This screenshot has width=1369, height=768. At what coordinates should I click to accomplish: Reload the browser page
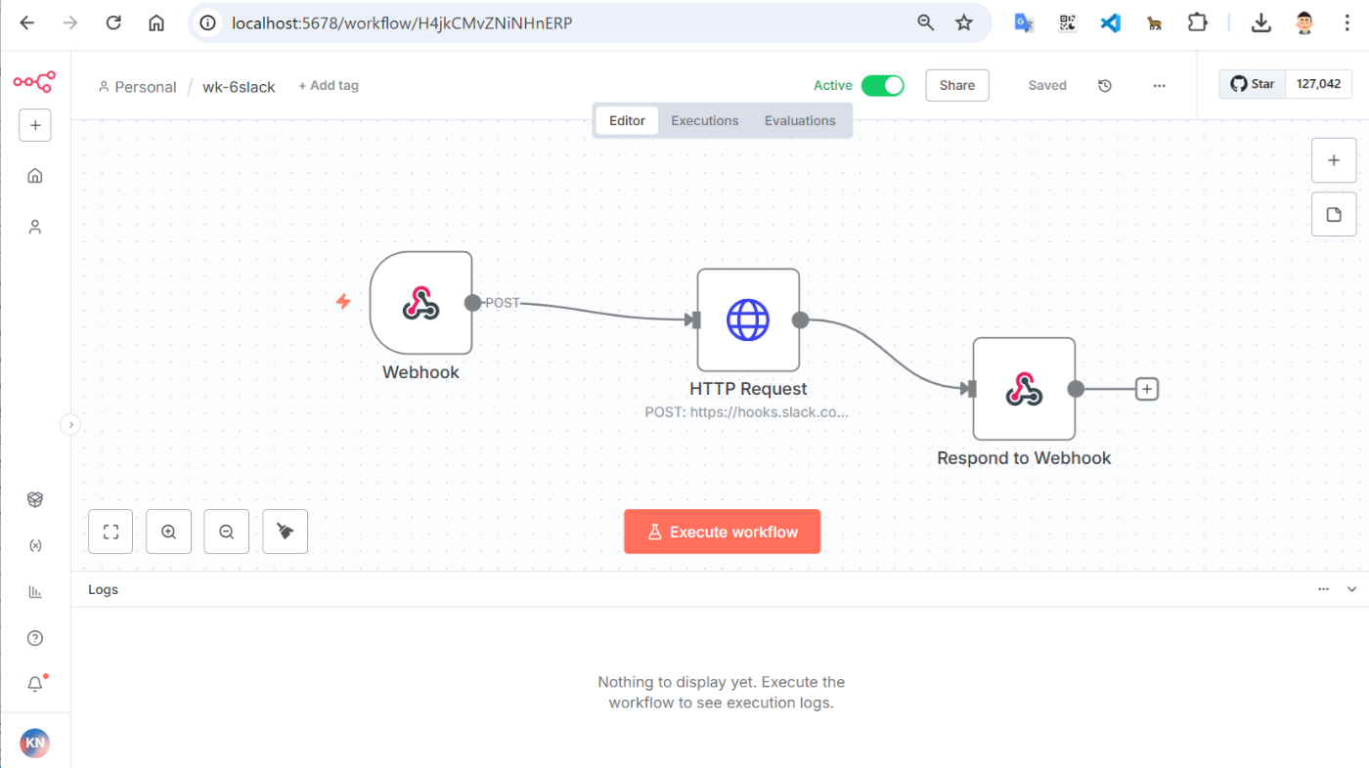click(113, 22)
